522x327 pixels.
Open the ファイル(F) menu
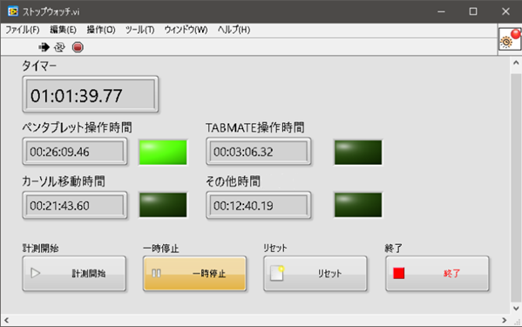(x=23, y=30)
